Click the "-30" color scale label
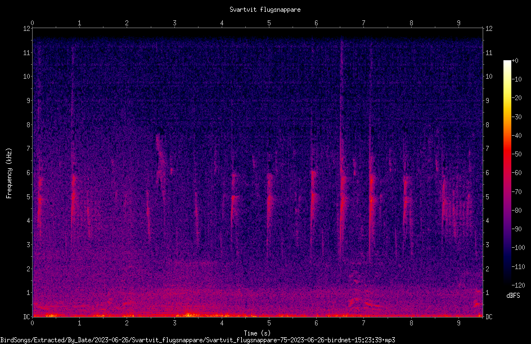 point(516,117)
